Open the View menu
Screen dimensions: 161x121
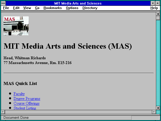tap(27, 8)
